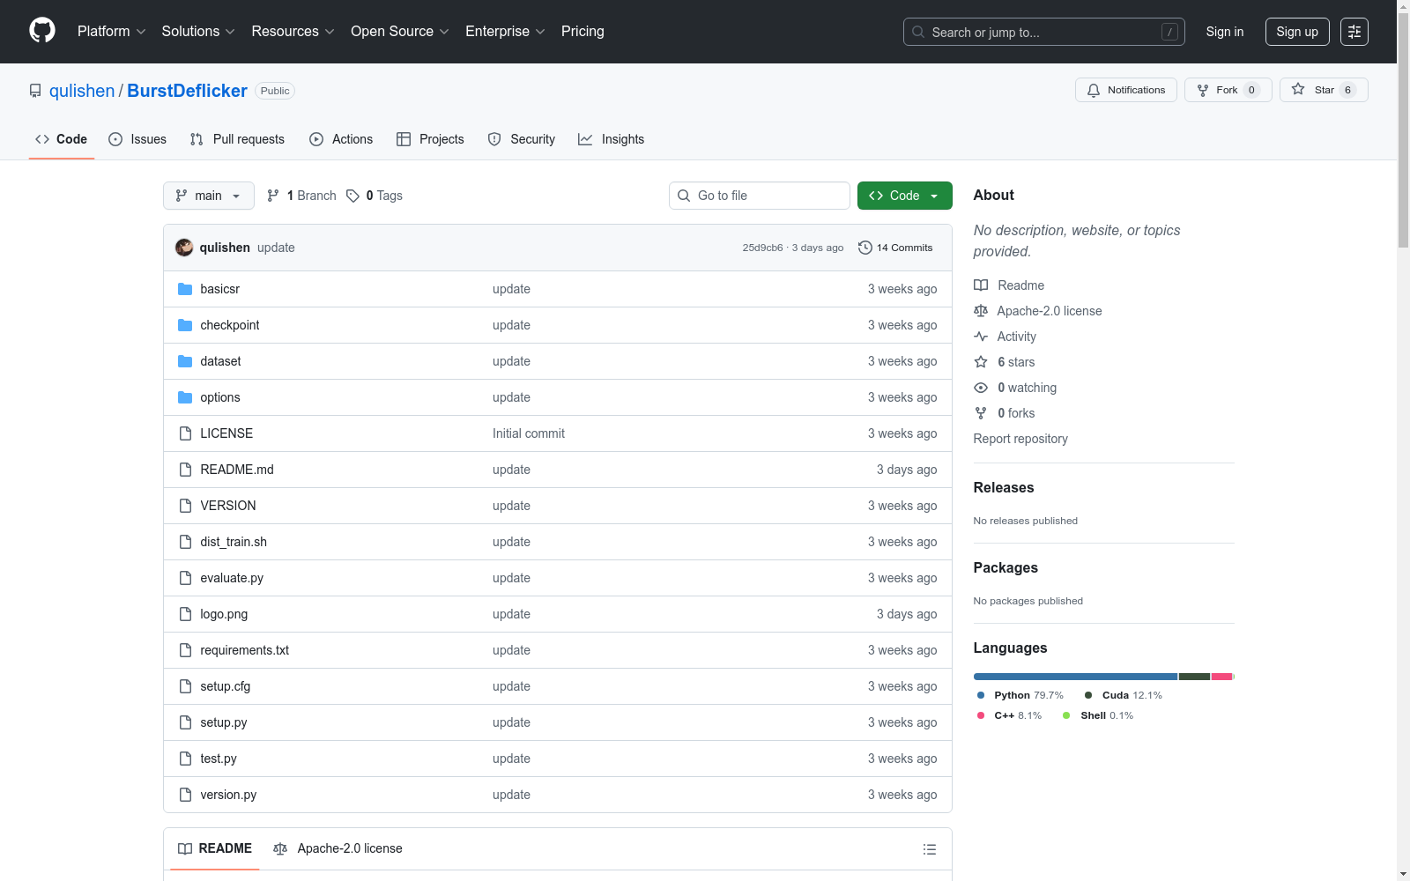Open the 1 Branch link
This screenshot has width=1410, height=881.
301,196
